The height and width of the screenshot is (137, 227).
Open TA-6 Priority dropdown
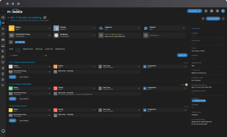75,88
